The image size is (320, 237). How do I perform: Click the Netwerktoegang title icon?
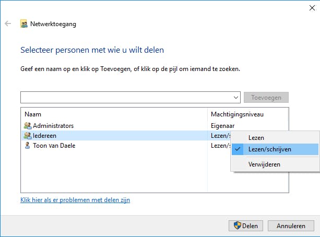tap(23, 23)
